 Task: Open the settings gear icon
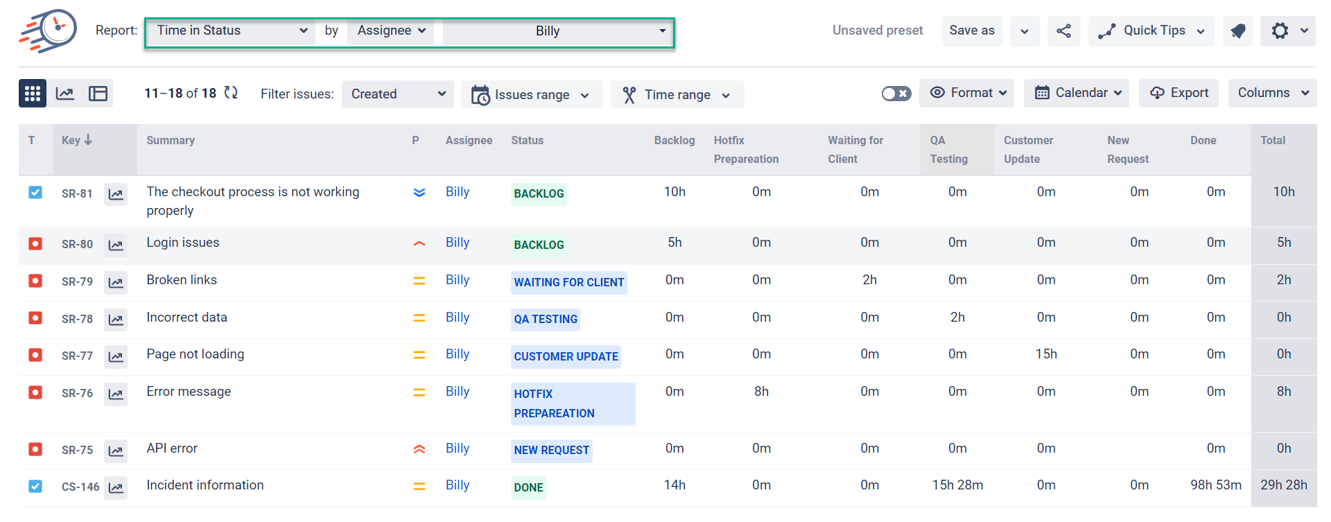[1280, 31]
